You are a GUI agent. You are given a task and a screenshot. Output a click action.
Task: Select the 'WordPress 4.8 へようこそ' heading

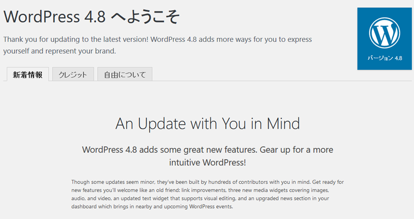pyautogui.click(x=92, y=17)
